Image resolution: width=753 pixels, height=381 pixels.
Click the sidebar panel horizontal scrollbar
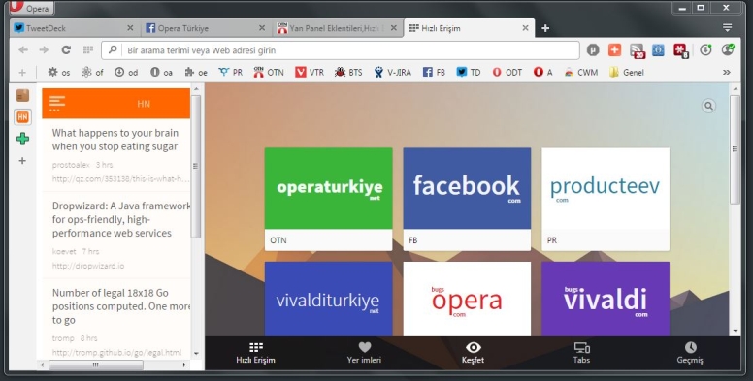(x=95, y=365)
